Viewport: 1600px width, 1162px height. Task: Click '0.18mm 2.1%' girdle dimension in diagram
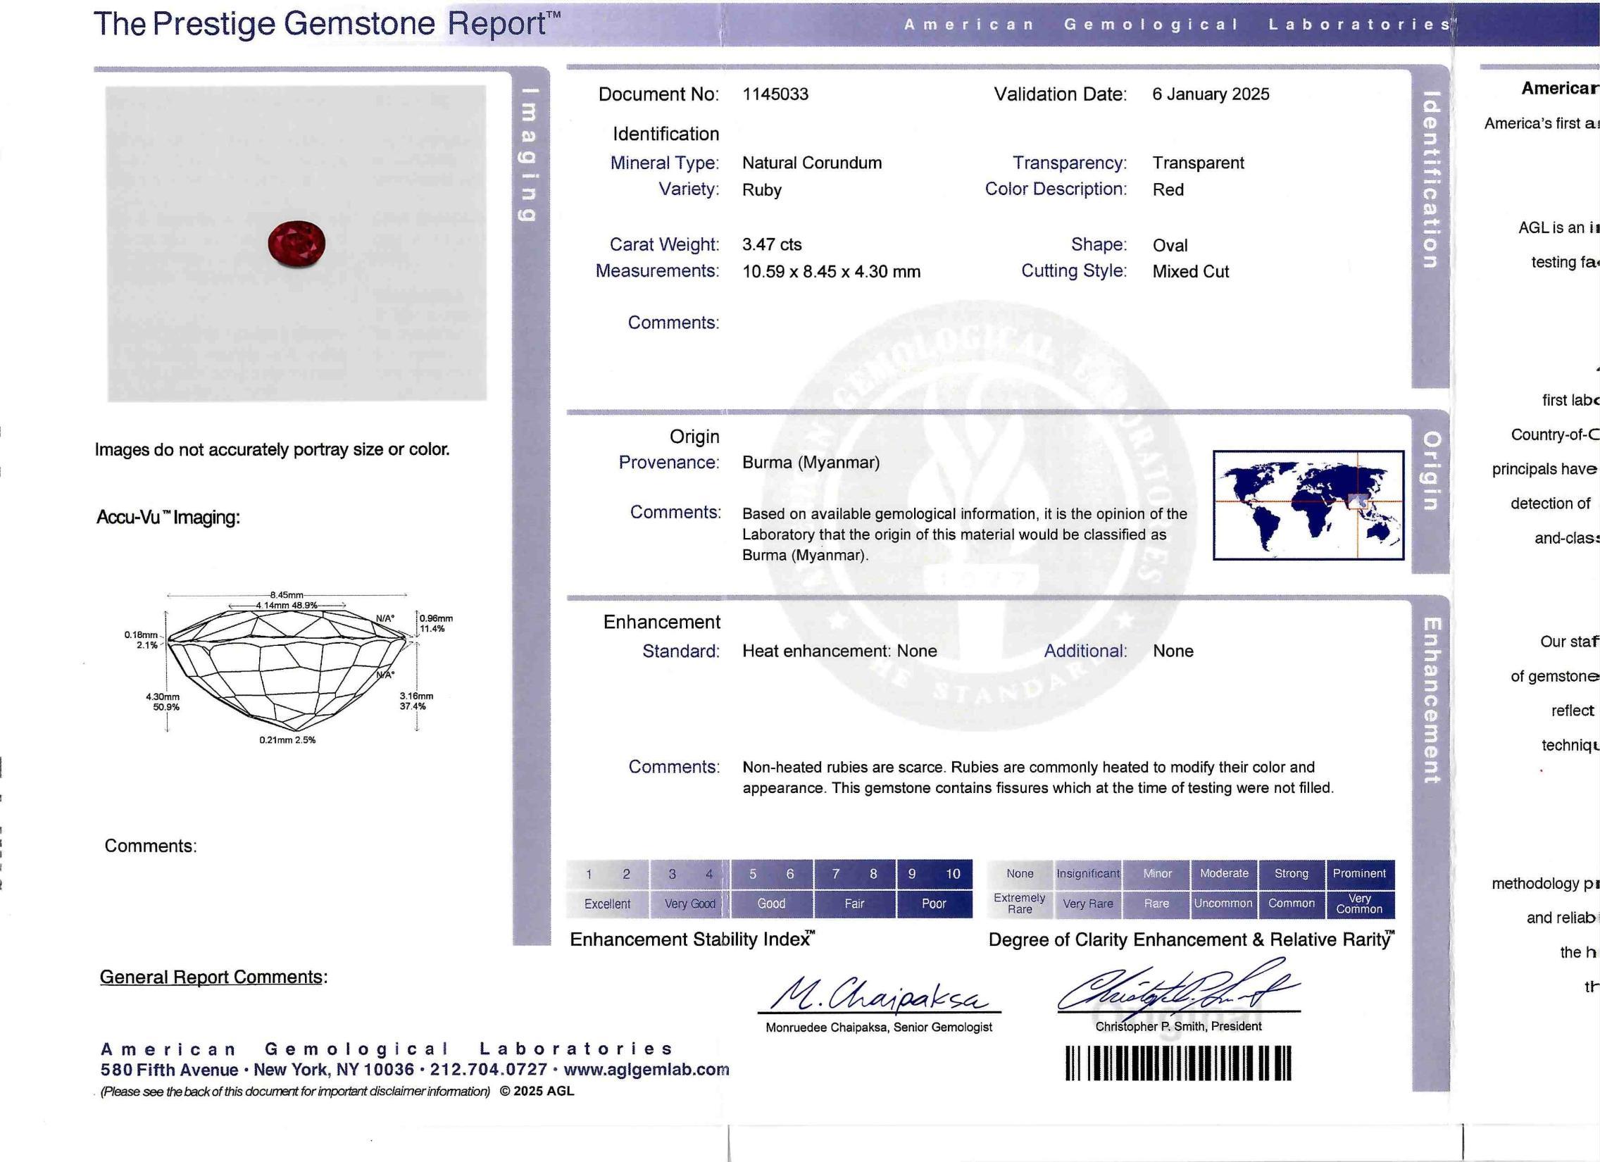pos(141,640)
